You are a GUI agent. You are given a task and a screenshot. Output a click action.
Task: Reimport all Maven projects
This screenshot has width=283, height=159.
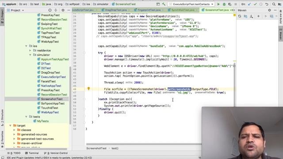(x=240, y=16)
